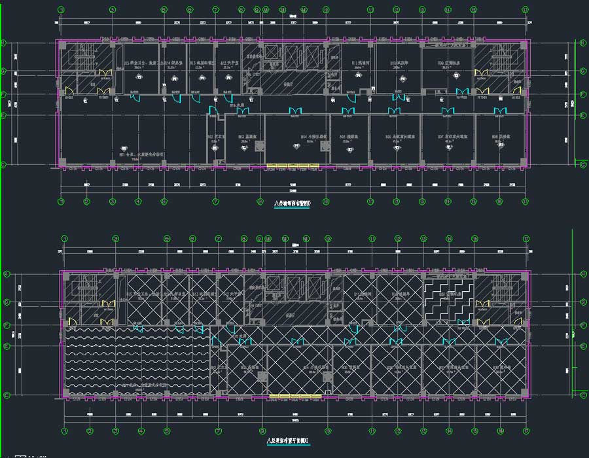This screenshot has width=589, height=458.
Task: Select yellow window strip in upper plan's bottom wall
Action: (x=294, y=165)
